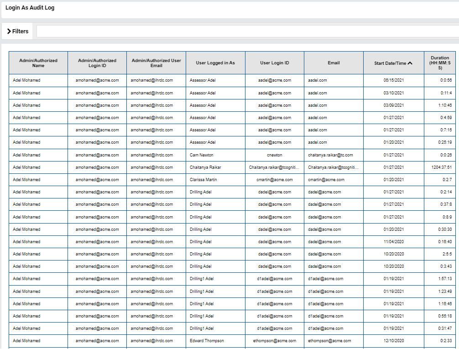Screen dimensions: 459x349
Task: Click the Login As Audit Log title
Action: (30, 8)
